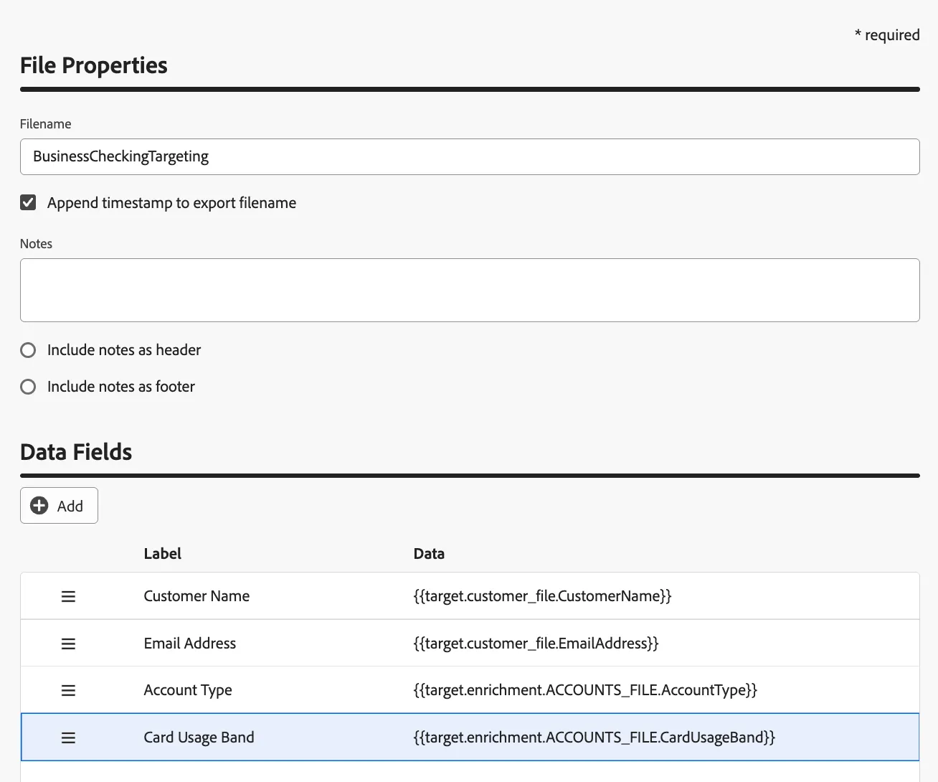Select Include notes as footer option
Viewport: 938px width, 782px height.
(x=28, y=387)
